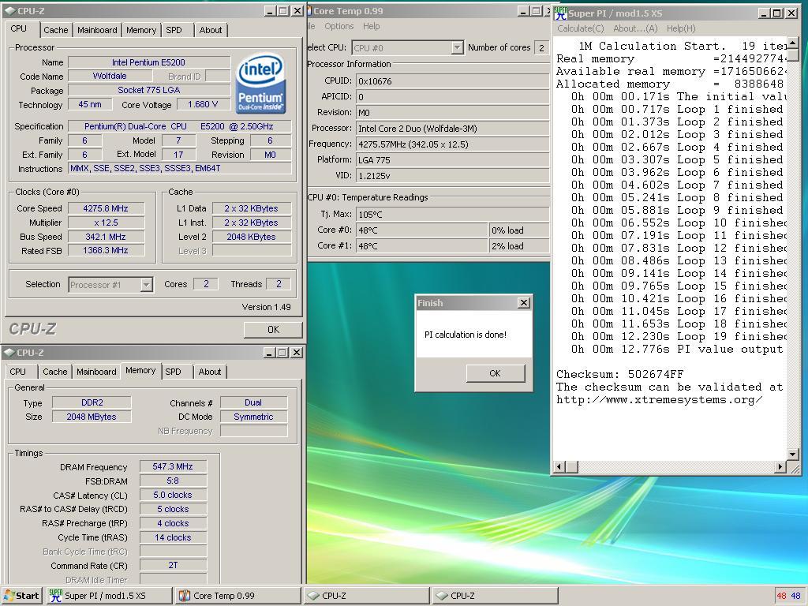Click the Intel Pentium logo in CPU-Z

pyautogui.click(x=260, y=84)
